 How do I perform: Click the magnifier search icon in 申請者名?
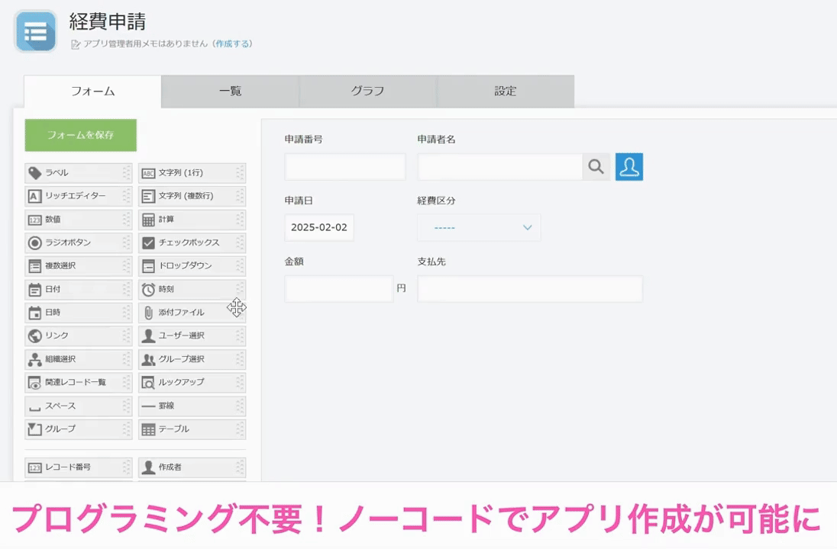tap(596, 167)
